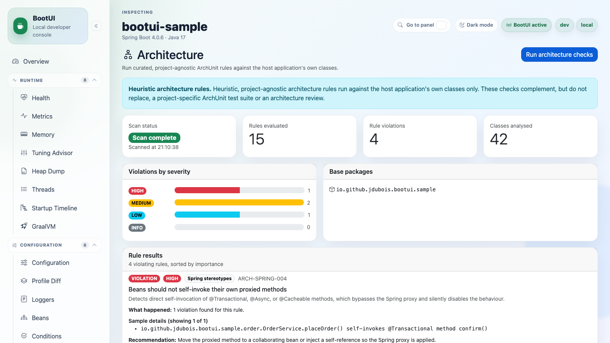
Task: Click the red VIOLATION tag in Rule results
Action: (144, 279)
